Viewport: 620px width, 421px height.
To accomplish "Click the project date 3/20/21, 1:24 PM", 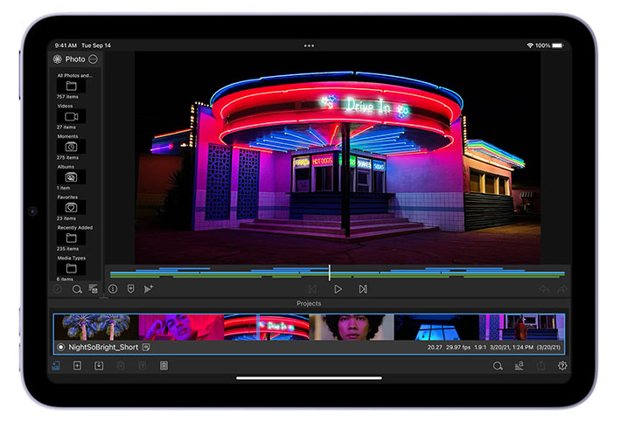I will [x=512, y=347].
